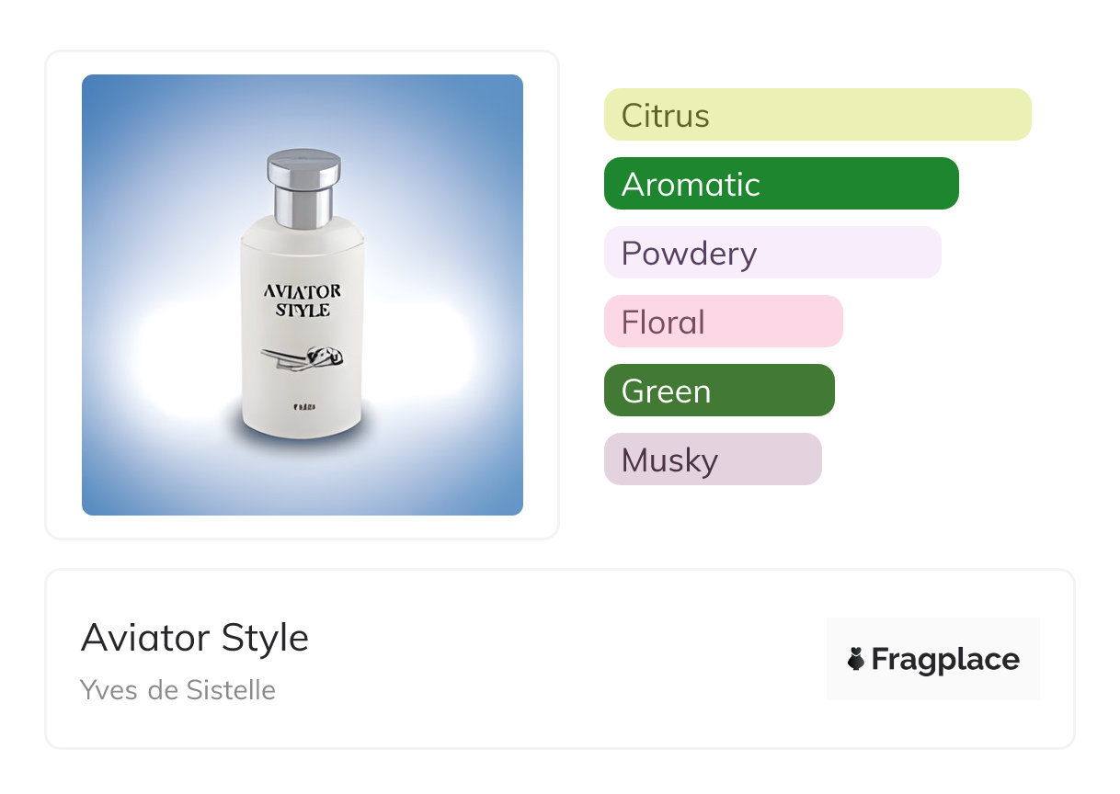Viewport: 1120px width, 794px height.
Task: Open the Aviator Style product title
Action: pyautogui.click(x=195, y=638)
